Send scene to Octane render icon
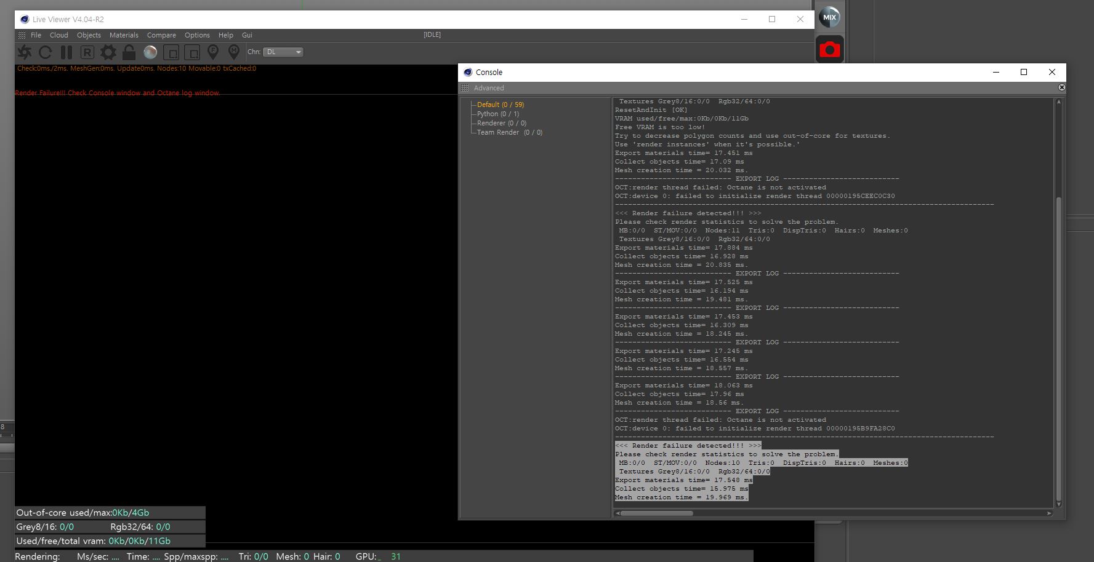 pos(25,52)
